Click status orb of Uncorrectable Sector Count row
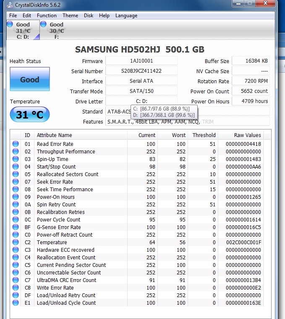 pyautogui.click(x=16, y=272)
